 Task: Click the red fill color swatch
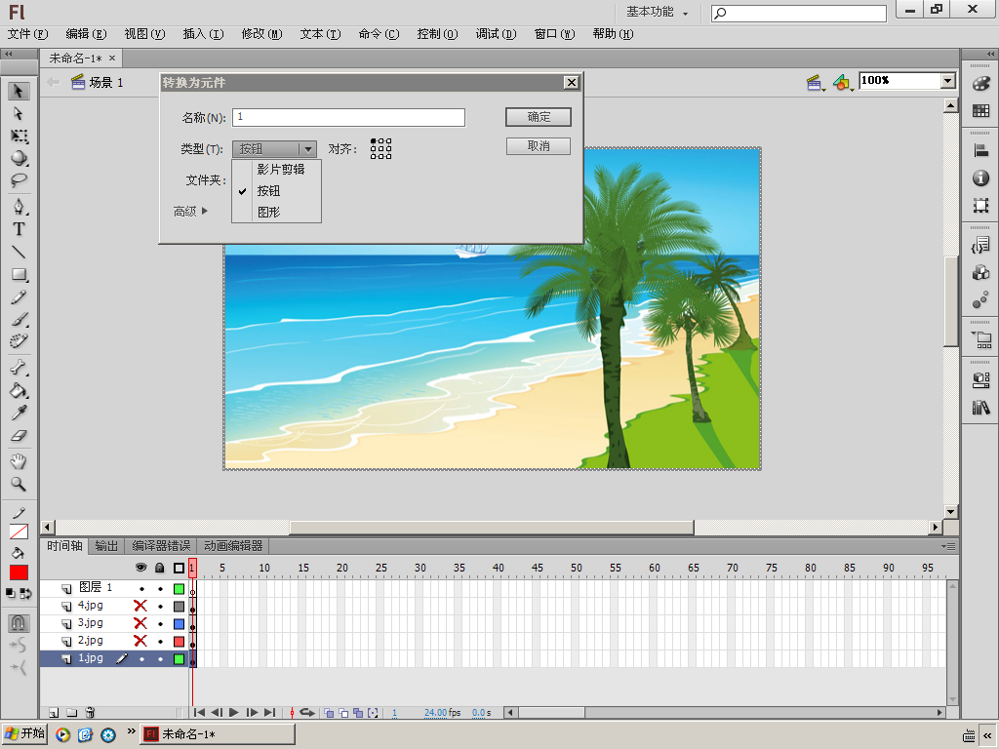[19, 572]
